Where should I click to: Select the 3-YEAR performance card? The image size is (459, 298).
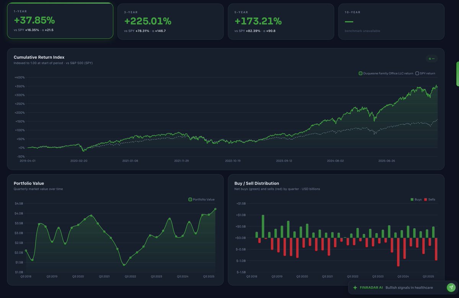[170, 22]
